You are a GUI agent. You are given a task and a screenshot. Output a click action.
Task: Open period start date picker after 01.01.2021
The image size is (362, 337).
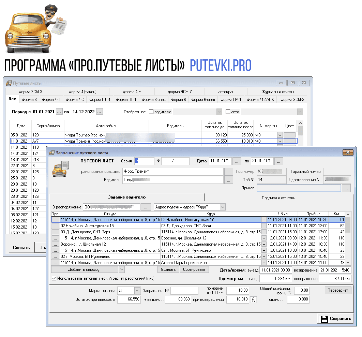point(59,112)
